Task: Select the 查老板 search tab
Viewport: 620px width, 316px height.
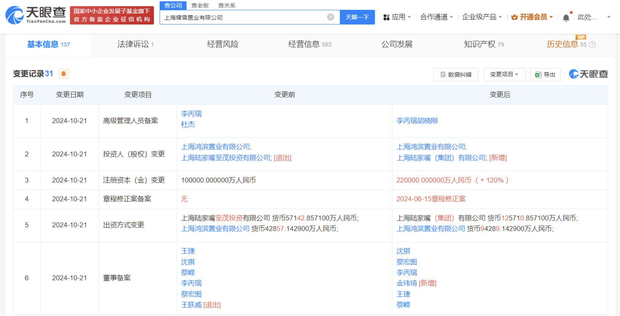Action: pos(200,5)
